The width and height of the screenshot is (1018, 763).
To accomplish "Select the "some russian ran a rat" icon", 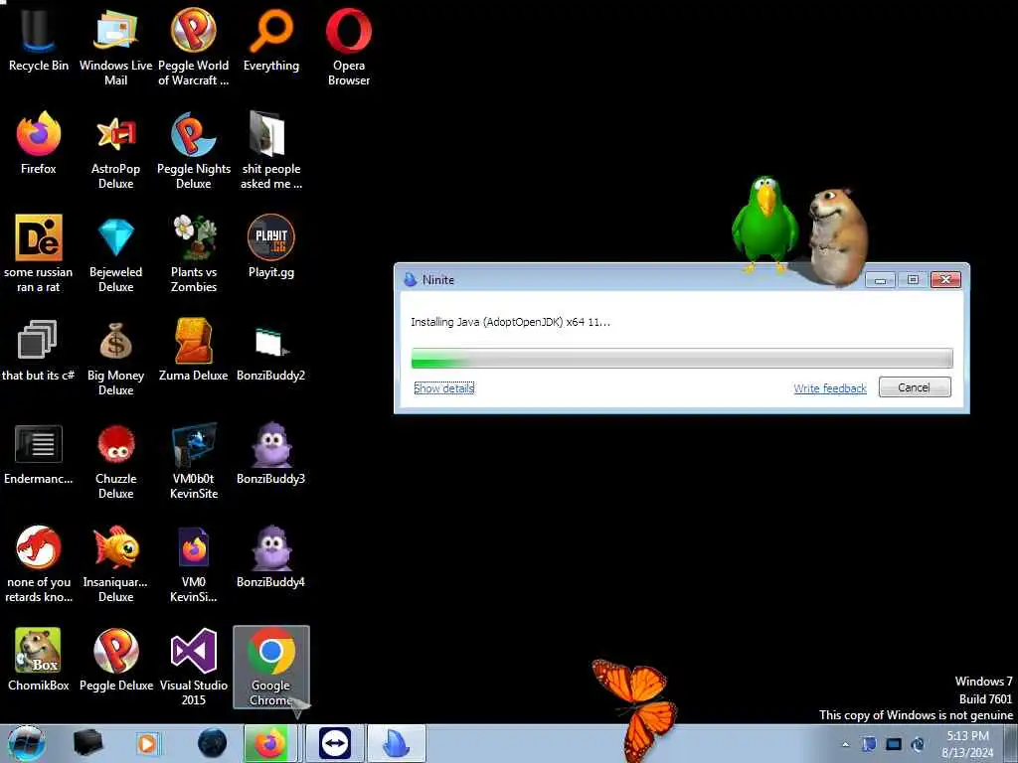I will tap(39, 253).
